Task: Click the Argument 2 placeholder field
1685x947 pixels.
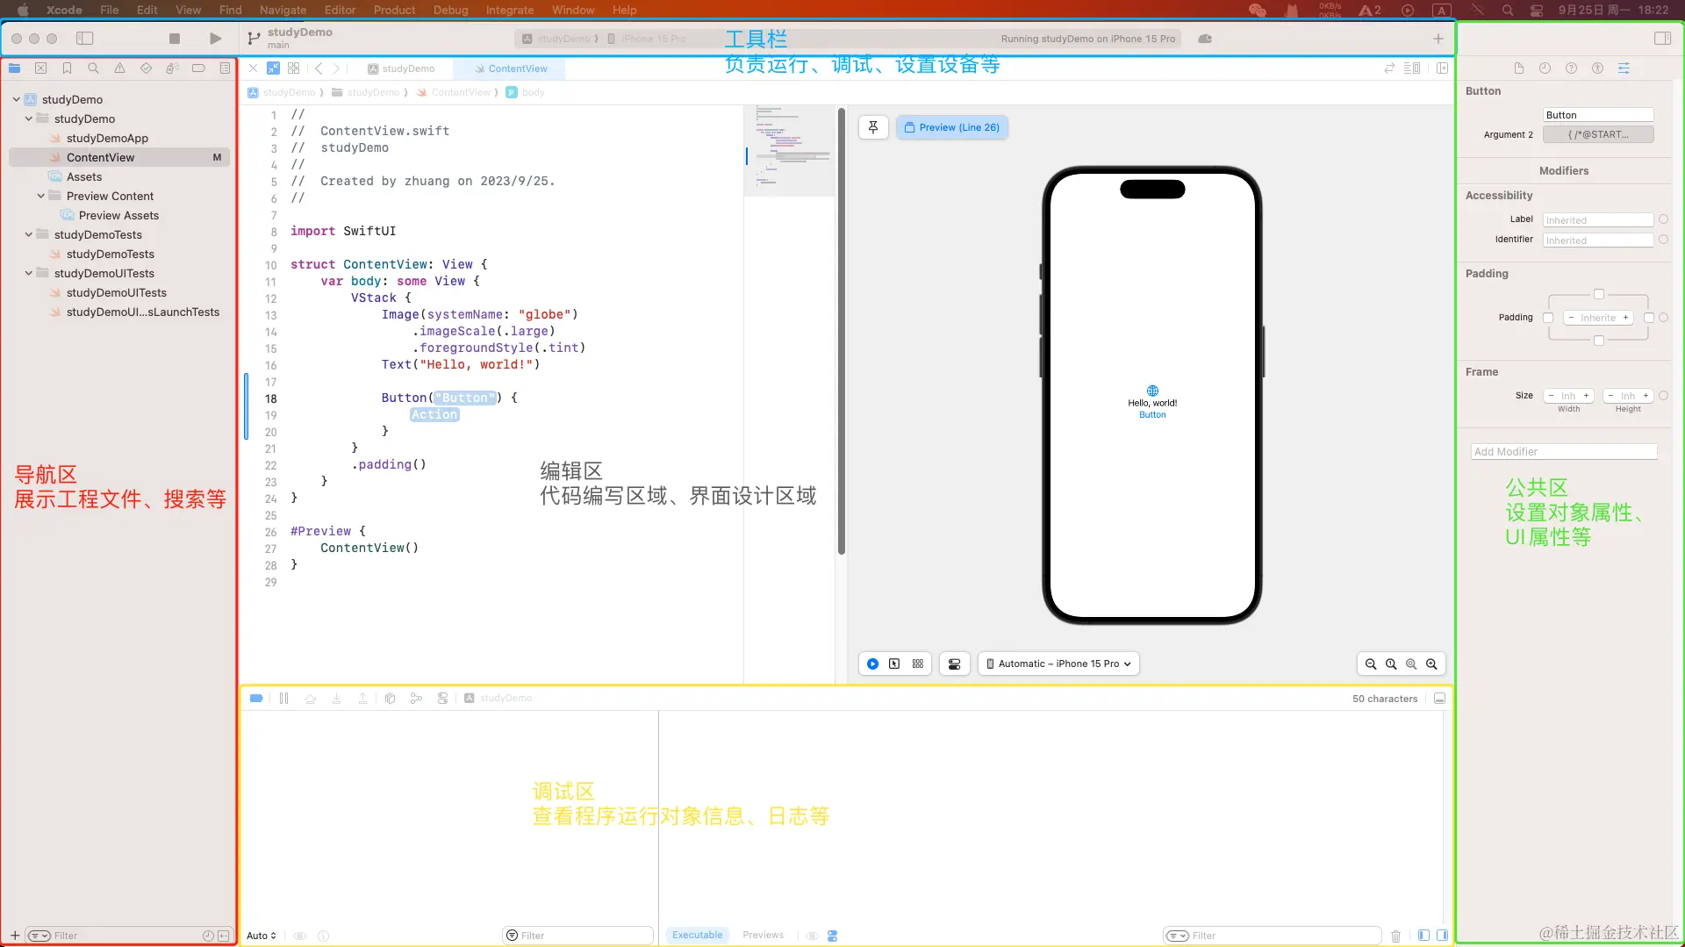Action: 1598,135
